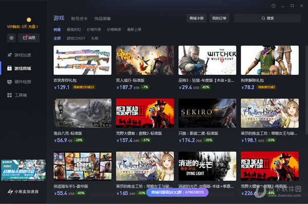Click VIP剩余 3天 充值 link
The height and width of the screenshot is (204, 308).
23,27
